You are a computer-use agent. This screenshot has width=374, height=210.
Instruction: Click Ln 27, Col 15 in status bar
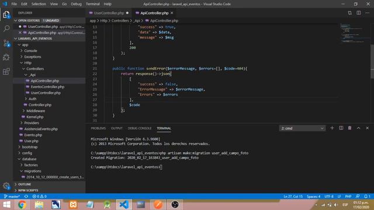(293, 197)
